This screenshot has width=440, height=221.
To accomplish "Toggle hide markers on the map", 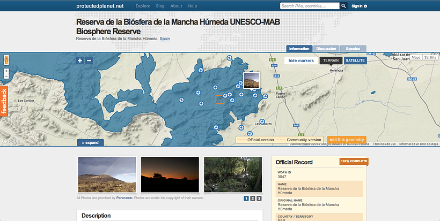I will 301,60.
